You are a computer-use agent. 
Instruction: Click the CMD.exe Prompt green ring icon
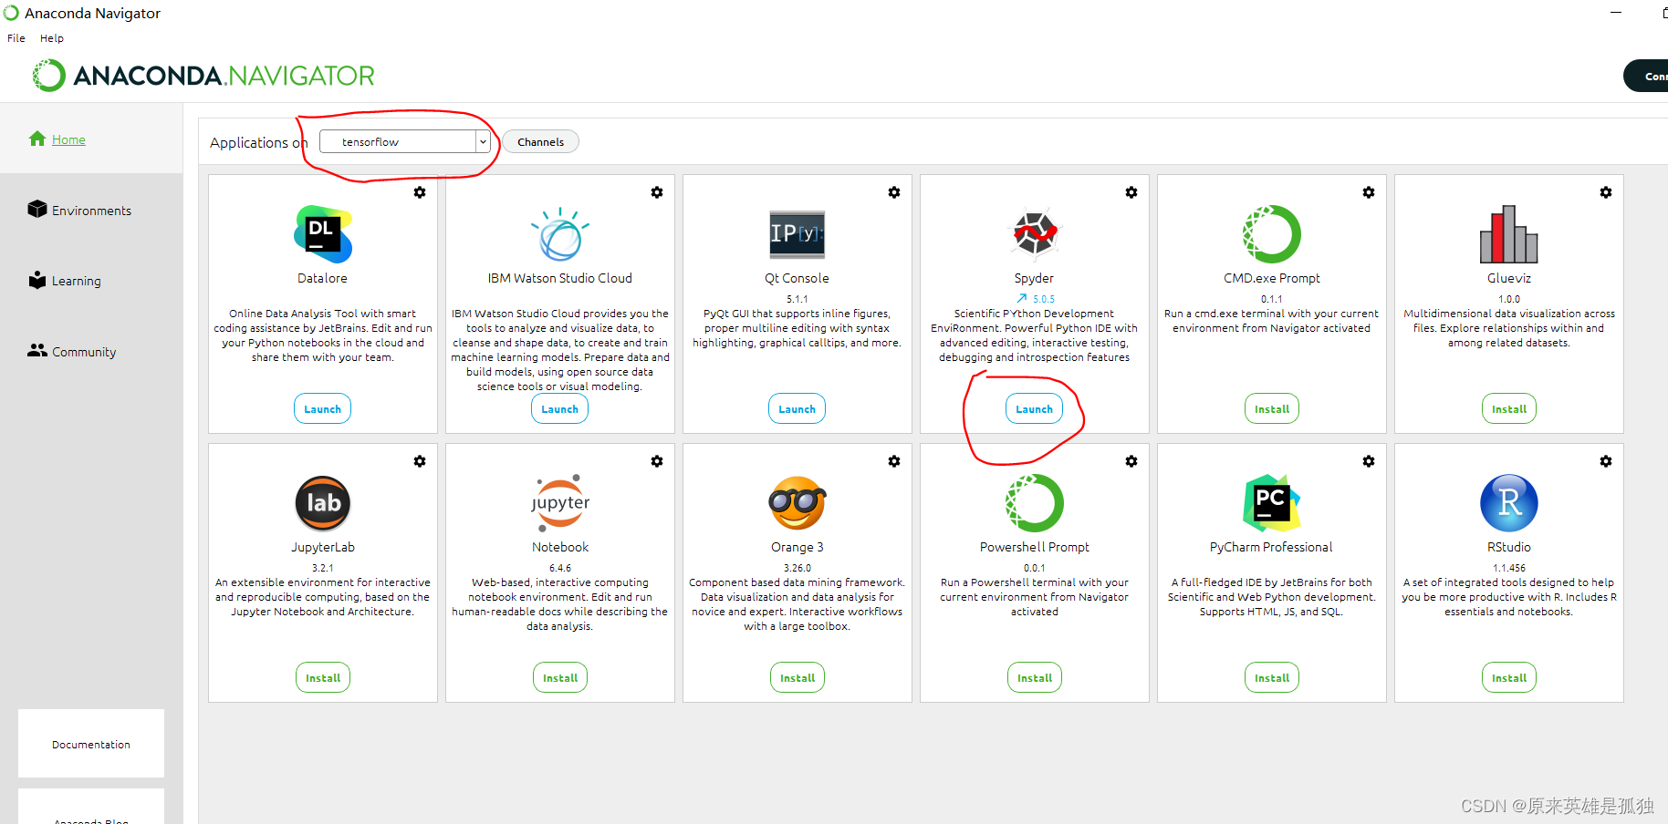coord(1272,234)
